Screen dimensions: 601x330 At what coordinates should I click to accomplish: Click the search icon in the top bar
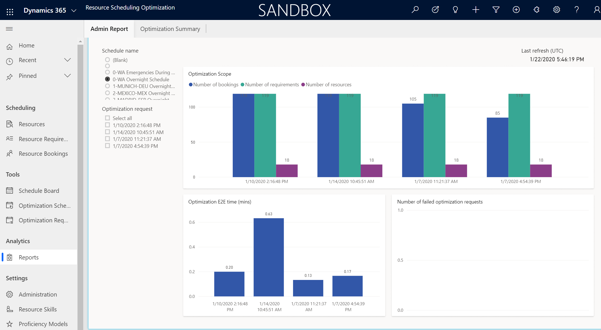coord(415,10)
